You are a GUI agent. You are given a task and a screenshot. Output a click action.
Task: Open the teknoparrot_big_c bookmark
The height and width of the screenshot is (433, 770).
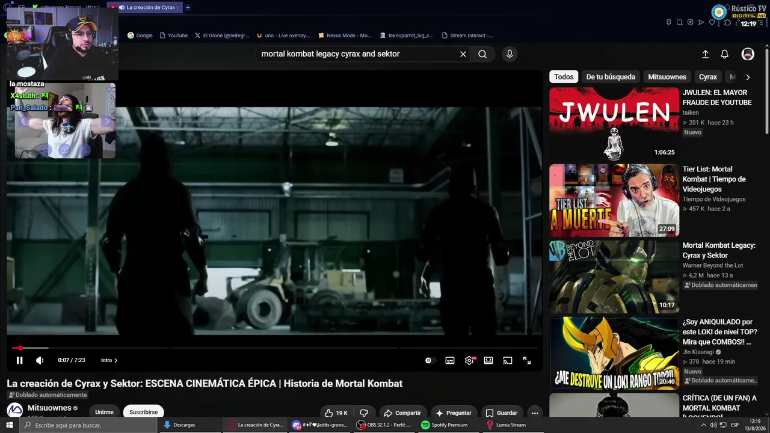pos(407,35)
